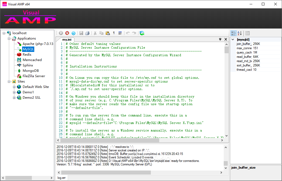Toggle the pilcrow show-whitespace icon
282x181 pixels.
(x=114, y=33)
